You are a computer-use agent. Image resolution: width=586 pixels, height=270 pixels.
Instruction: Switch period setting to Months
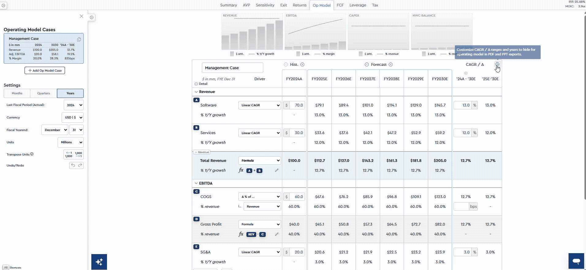17,93
